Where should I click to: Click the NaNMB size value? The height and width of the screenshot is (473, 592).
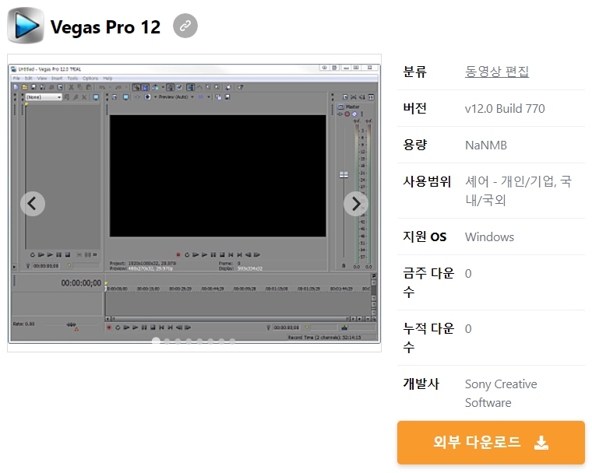(486, 145)
